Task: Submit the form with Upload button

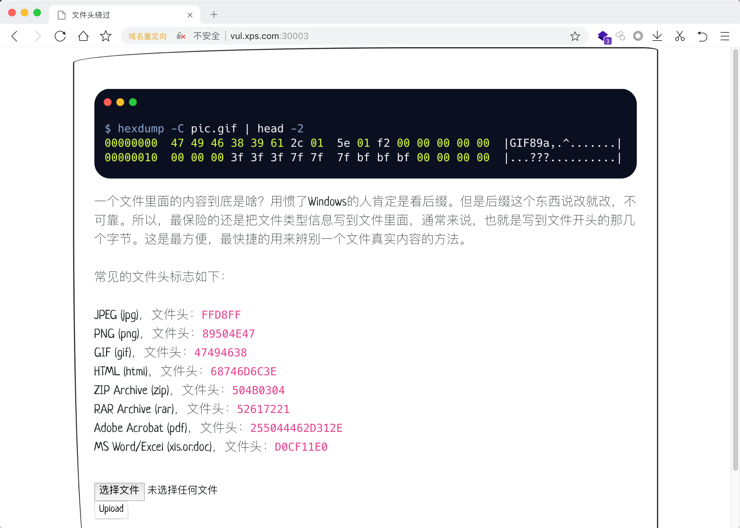Action: [111, 509]
